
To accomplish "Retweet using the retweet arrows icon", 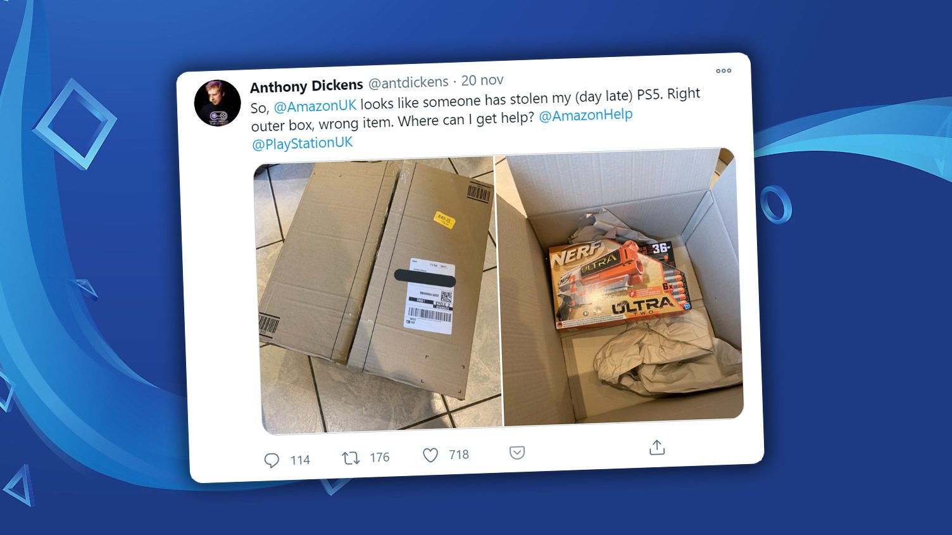I will click(x=351, y=458).
